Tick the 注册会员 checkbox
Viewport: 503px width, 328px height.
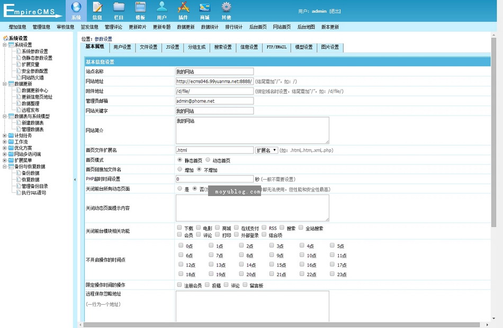click(179, 285)
